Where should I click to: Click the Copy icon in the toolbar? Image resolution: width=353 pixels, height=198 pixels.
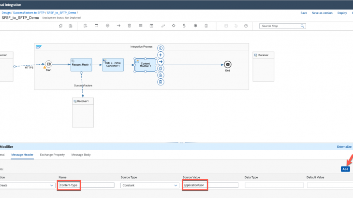pyautogui.click(x=60, y=26)
